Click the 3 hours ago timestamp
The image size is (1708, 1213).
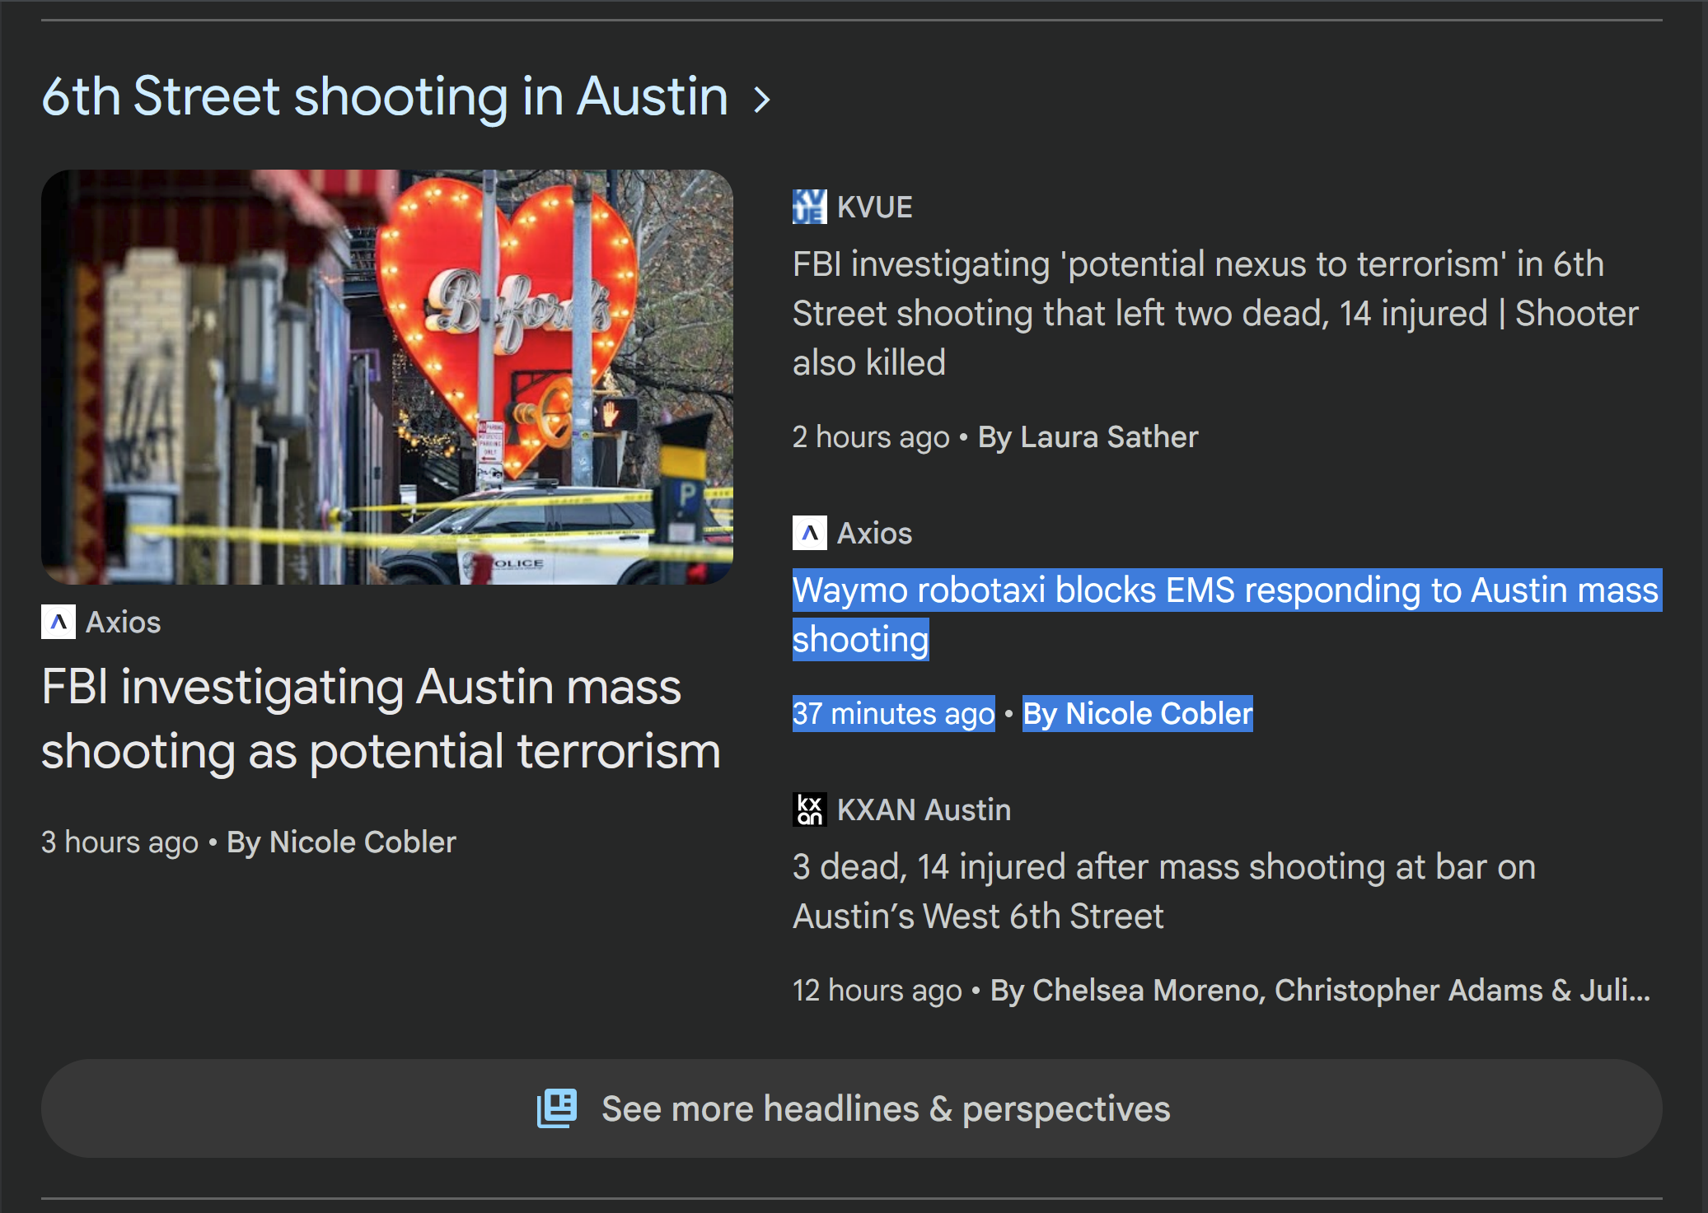[119, 842]
